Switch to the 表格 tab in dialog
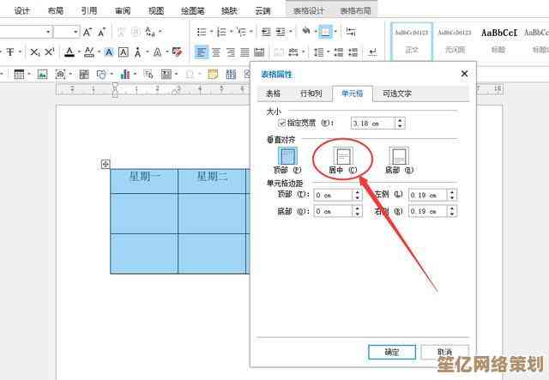549x380 pixels. [x=273, y=93]
